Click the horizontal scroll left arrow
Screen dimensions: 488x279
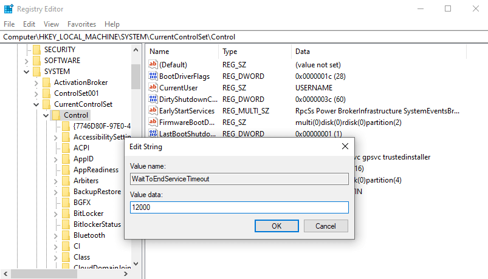(5, 274)
